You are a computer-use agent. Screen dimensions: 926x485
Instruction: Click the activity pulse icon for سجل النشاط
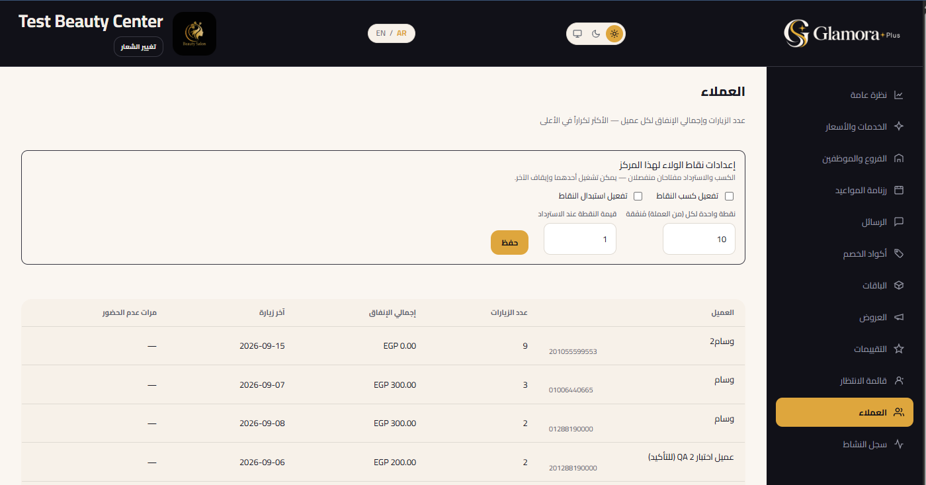point(898,444)
